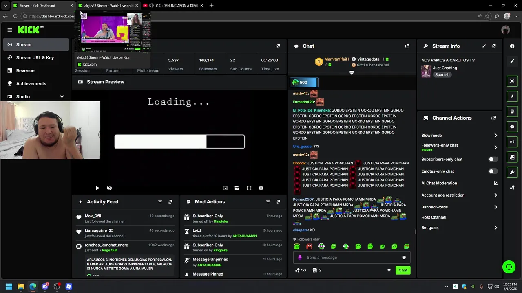This screenshot has width=522, height=293.
Task: Toggle the broadcast signal widget button
Action: 512,142
